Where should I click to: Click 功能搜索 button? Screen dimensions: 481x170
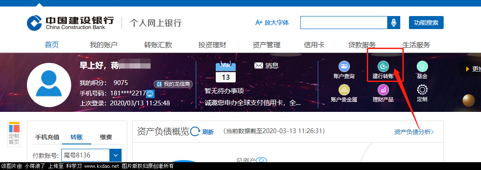click(x=426, y=23)
